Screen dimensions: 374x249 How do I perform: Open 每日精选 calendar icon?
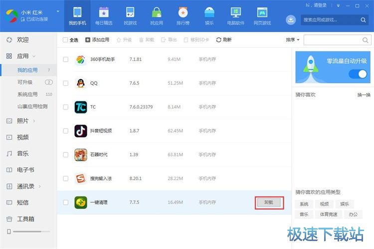click(x=104, y=12)
